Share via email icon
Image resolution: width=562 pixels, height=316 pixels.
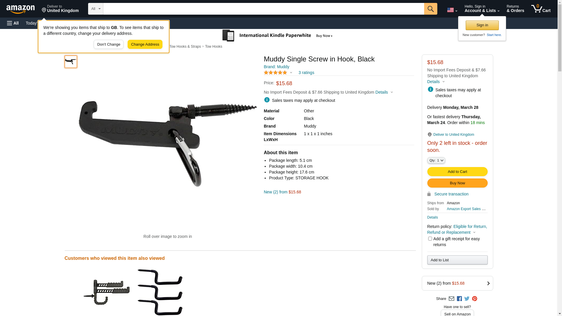point(451,299)
